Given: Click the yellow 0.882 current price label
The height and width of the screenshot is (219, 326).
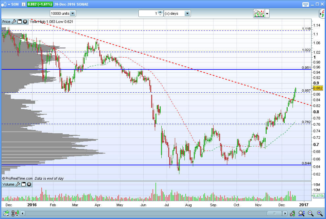Looking at the screenshot, I should [x=318, y=88].
